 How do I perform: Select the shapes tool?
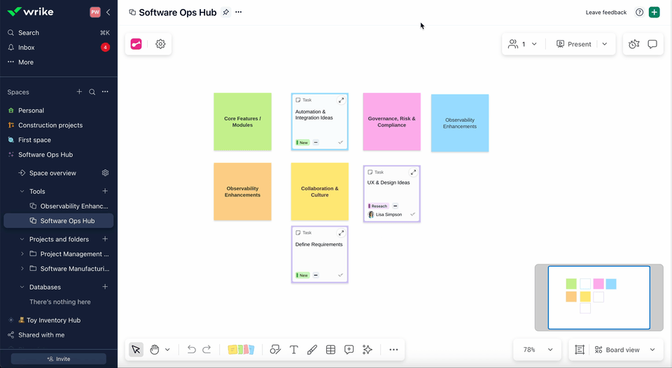tap(275, 350)
